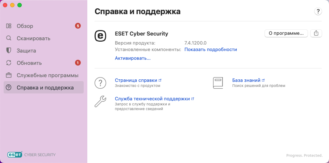Screen dimensions: 329x163
Task: Click the ESET Cyber Security product logo
Action: pos(100,35)
